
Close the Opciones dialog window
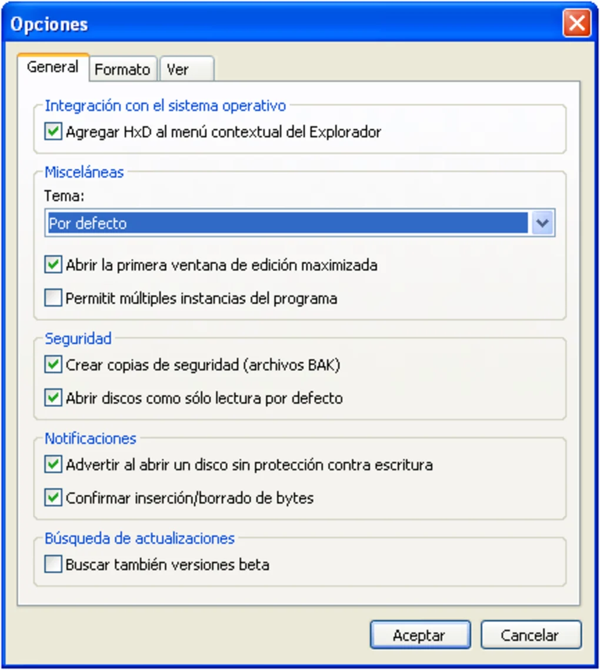[x=577, y=23]
